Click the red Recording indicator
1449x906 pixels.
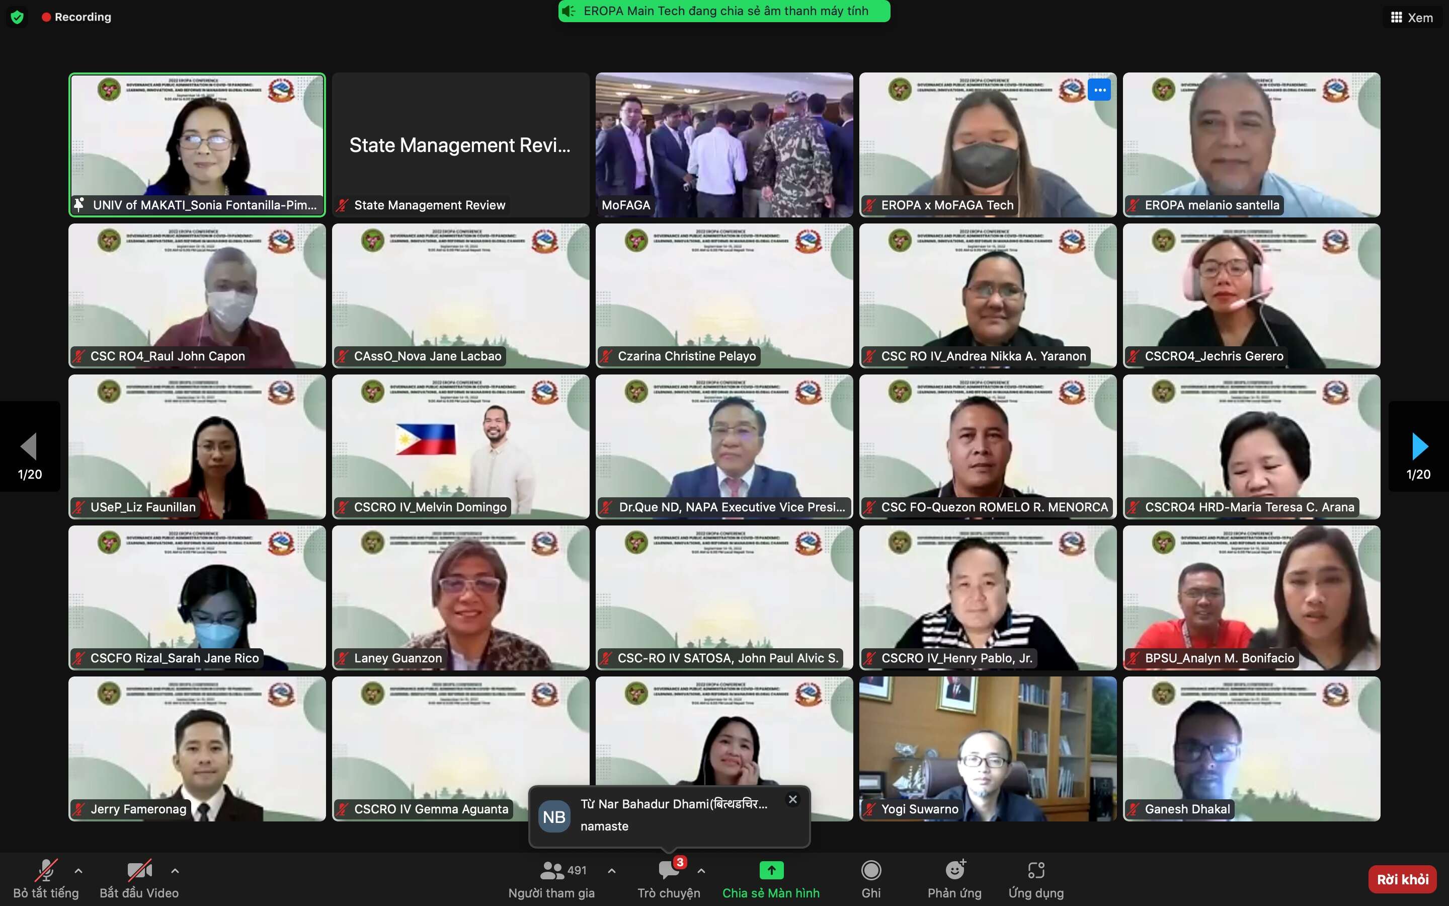click(76, 17)
